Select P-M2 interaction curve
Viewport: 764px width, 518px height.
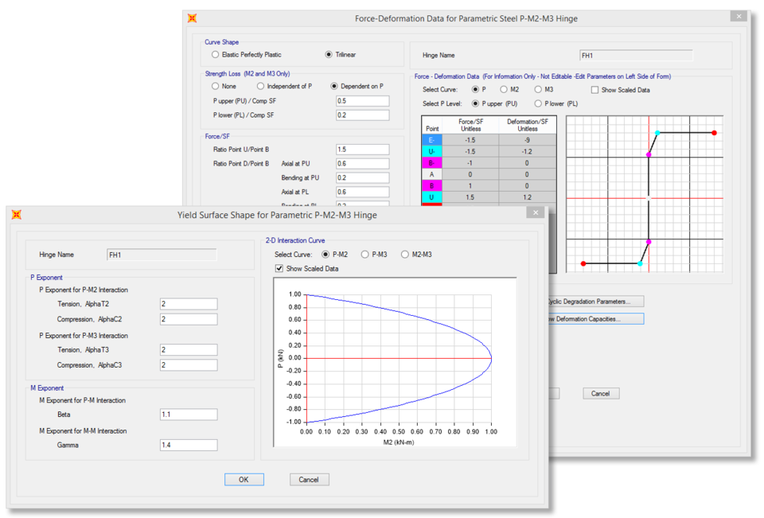point(325,255)
